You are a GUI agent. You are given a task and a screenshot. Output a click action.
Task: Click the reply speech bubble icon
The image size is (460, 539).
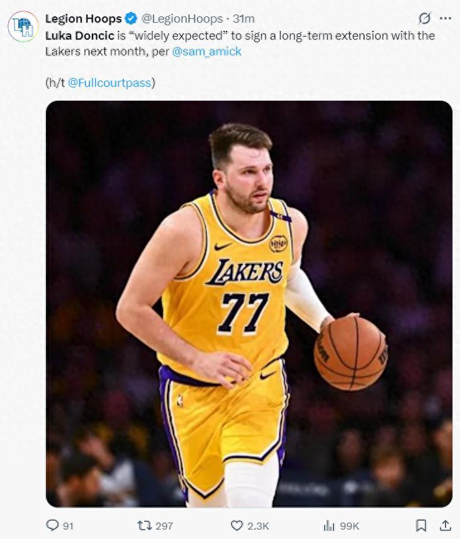tap(52, 525)
